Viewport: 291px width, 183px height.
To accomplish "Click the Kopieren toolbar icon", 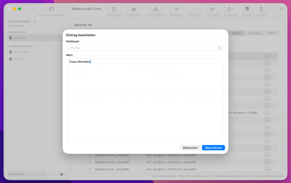I will click(246, 9).
